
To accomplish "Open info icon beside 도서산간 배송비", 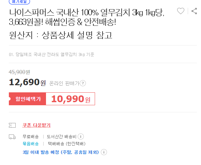I will 81,136.
